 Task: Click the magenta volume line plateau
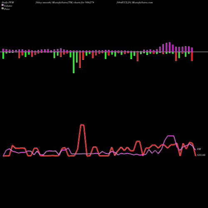(171, 136)
